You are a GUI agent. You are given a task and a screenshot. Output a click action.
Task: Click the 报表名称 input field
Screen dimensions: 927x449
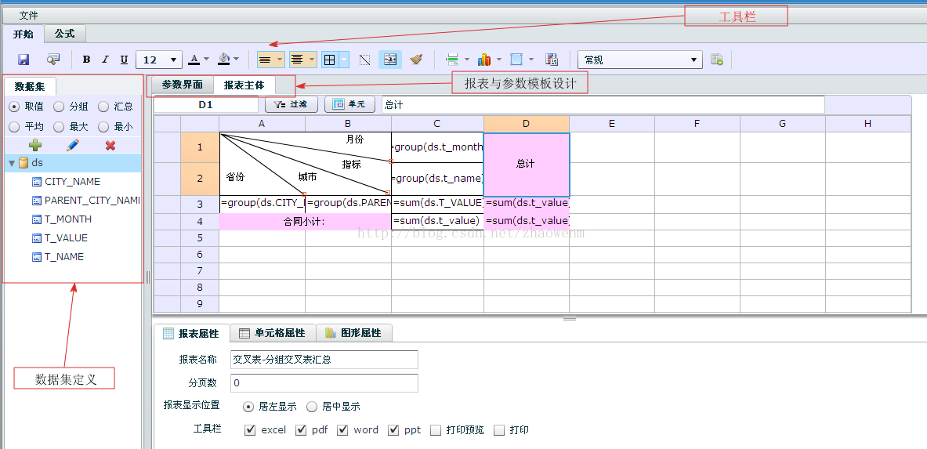coord(324,360)
